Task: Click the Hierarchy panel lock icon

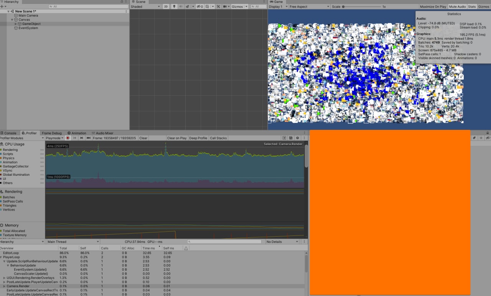Action: tap(122, 2)
